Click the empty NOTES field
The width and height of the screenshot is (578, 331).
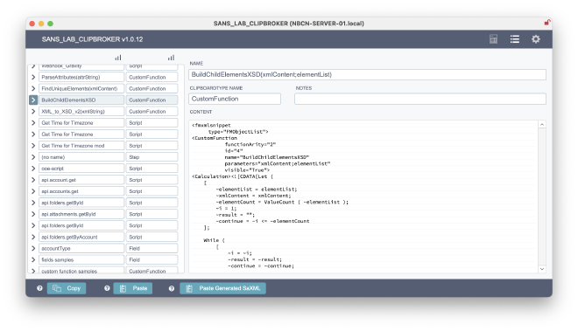click(420, 99)
